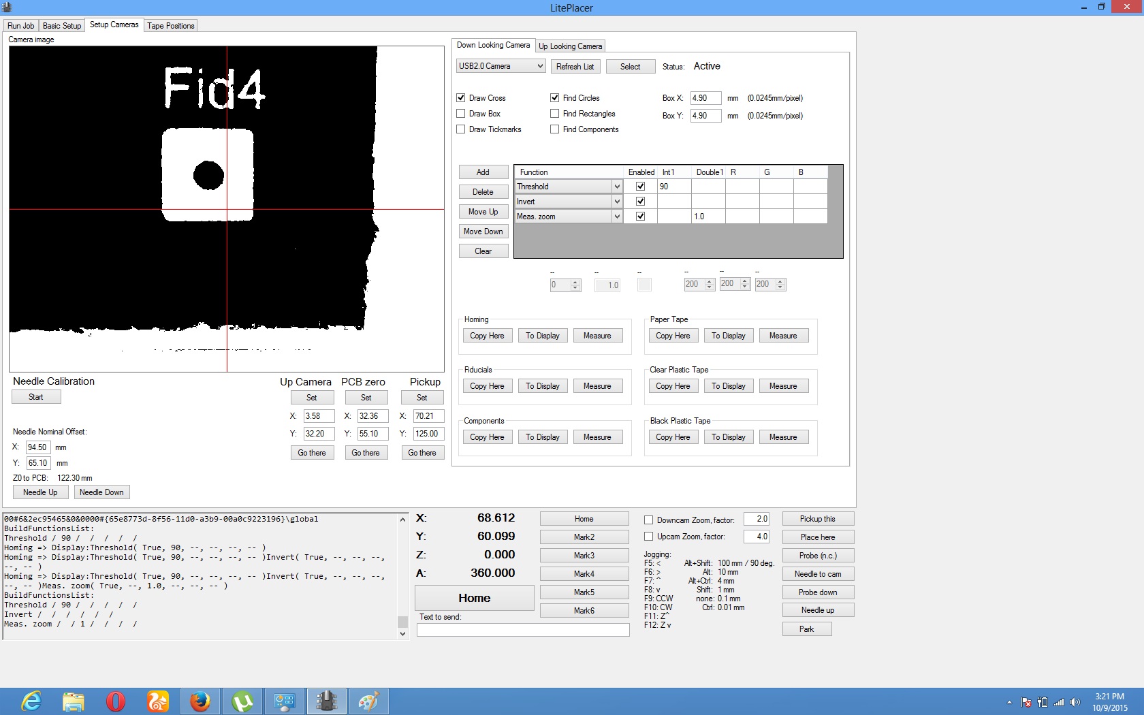The height and width of the screenshot is (715, 1144).
Task: Select Down Looking Camera tab
Action: 493,45
